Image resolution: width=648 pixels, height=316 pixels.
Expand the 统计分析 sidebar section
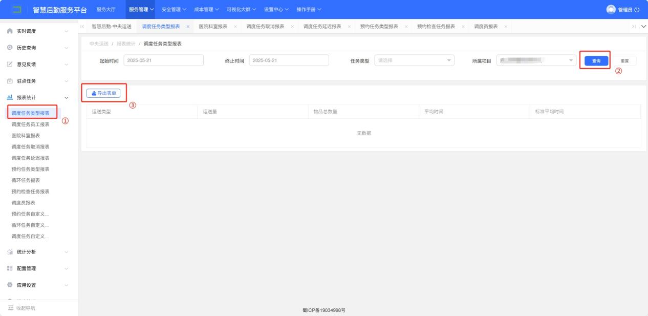(x=67, y=251)
